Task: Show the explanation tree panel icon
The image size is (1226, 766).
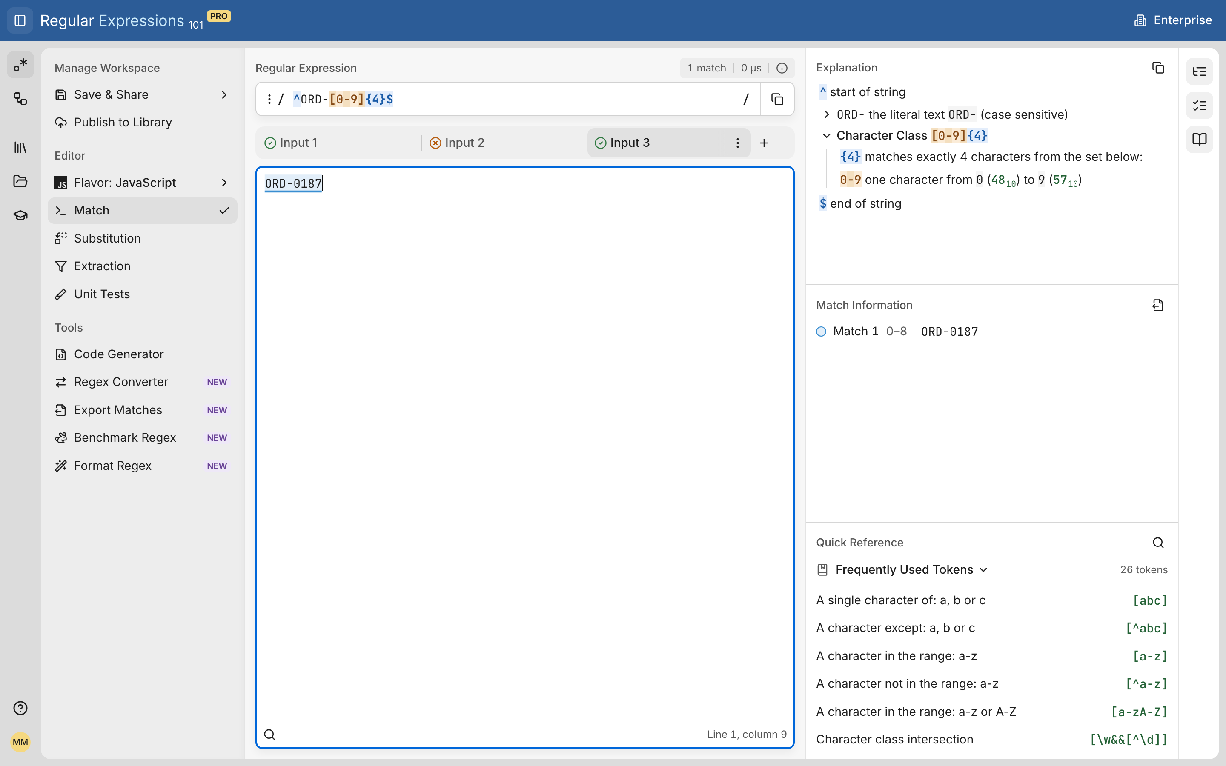Action: [1199, 71]
